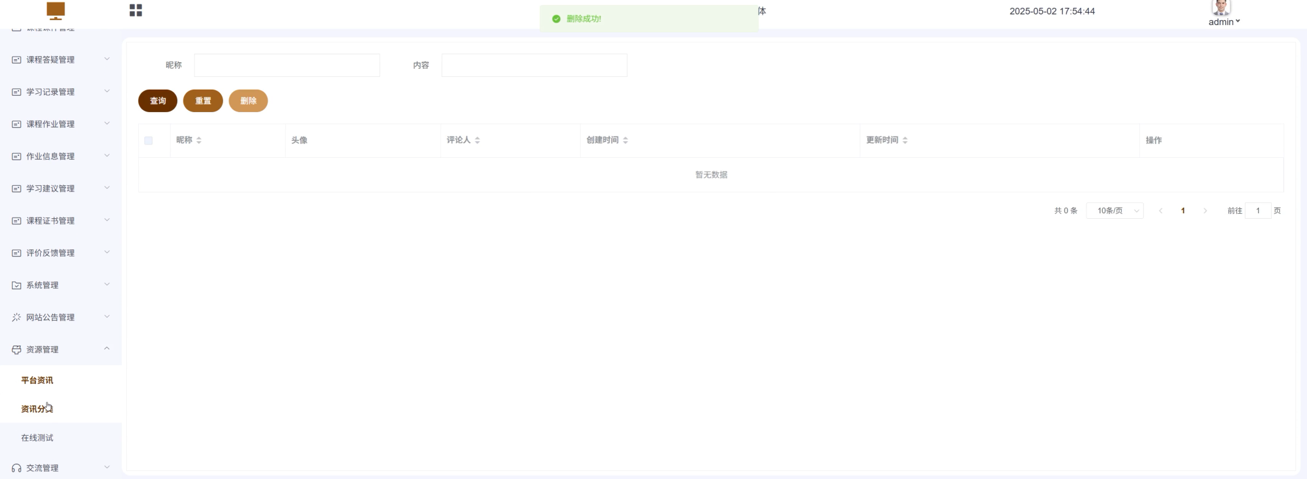Viewport: 1307px width, 479px height.
Task: Click the 评价反馈管理 sidebar icon
Action: tap(16, 253)
